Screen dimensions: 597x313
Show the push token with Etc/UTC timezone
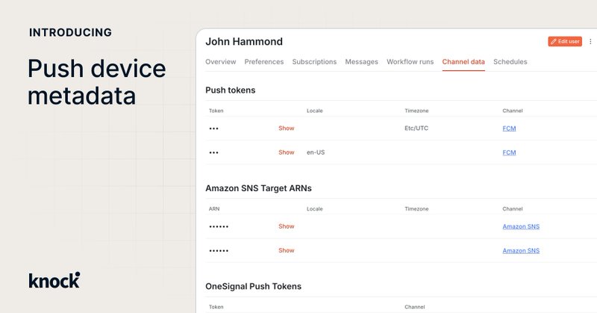(x=287, y=128)
